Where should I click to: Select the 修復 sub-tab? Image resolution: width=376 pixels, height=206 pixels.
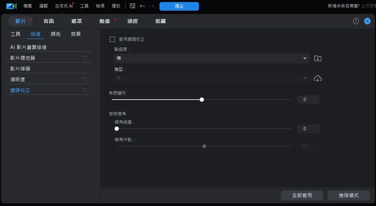[36, 34]
